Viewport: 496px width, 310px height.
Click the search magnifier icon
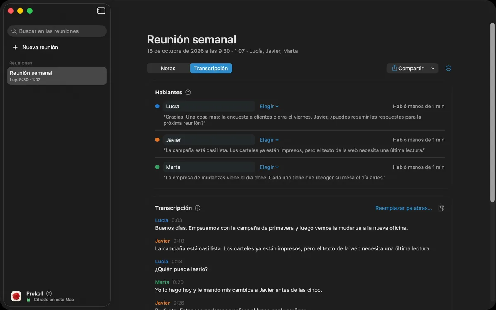(14, 31)
